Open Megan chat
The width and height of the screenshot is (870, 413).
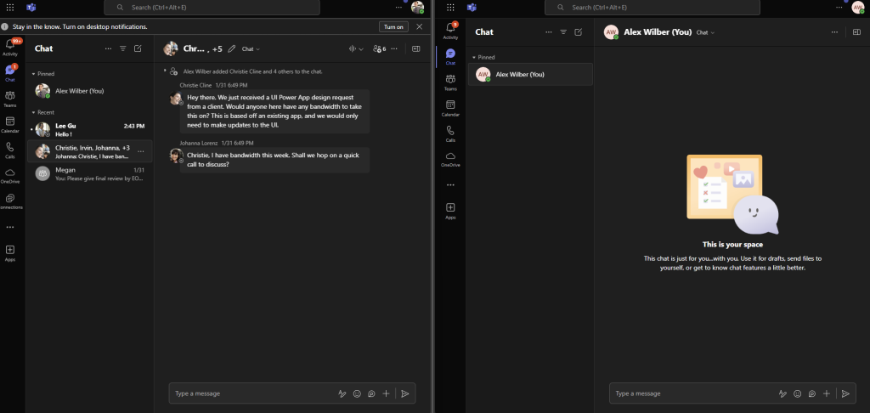point(90,173)
